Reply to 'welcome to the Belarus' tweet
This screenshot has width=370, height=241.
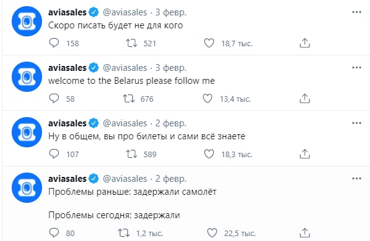click(x=54, y=99)
